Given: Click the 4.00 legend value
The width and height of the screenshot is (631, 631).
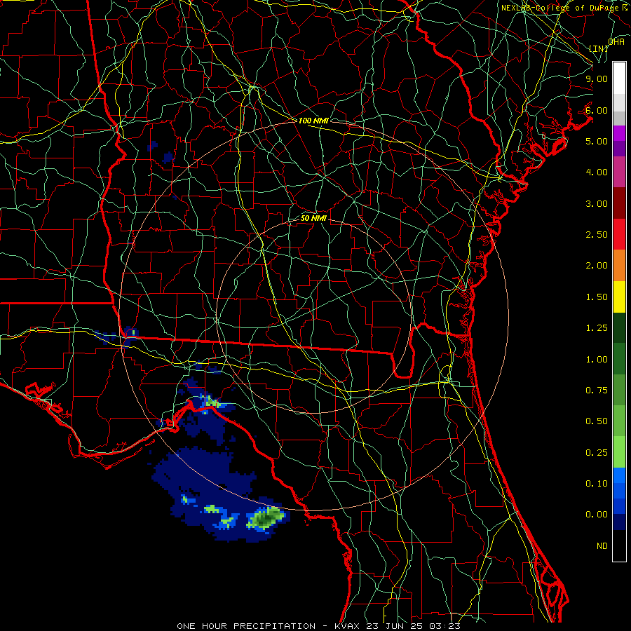Looking at the screenshot, I should [x=597, y=172].
